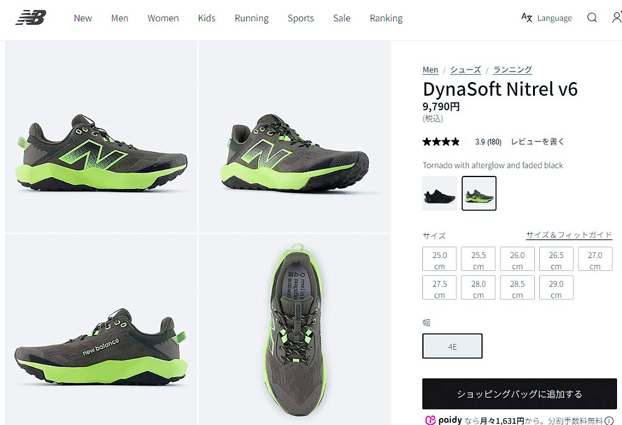The image size is (622, 425).
Task: Open the search magnifier icon
Action: (592, 18)
